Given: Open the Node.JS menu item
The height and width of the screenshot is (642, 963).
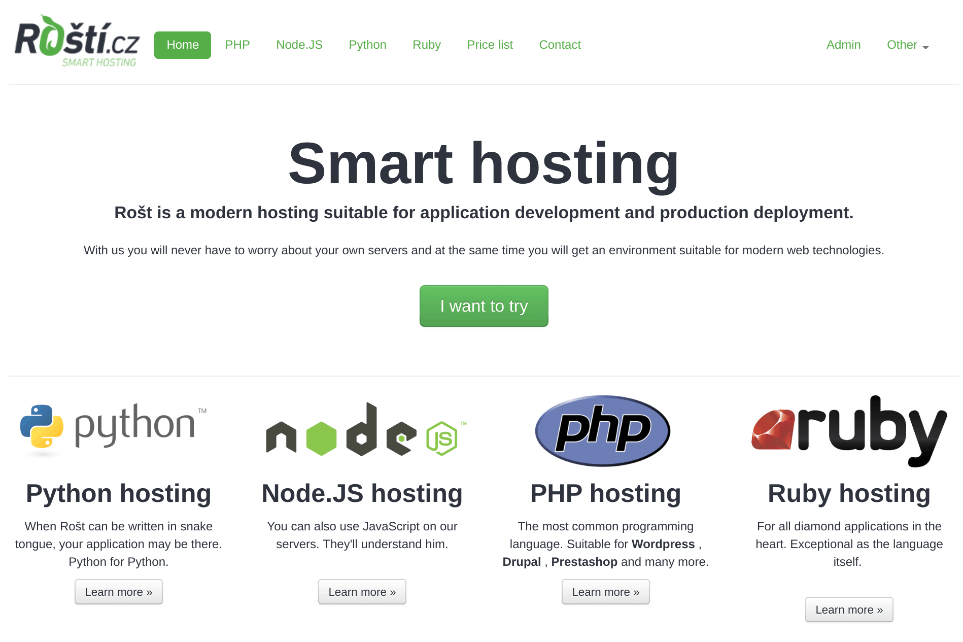Looking at the screenshot, I should (299, 45).
